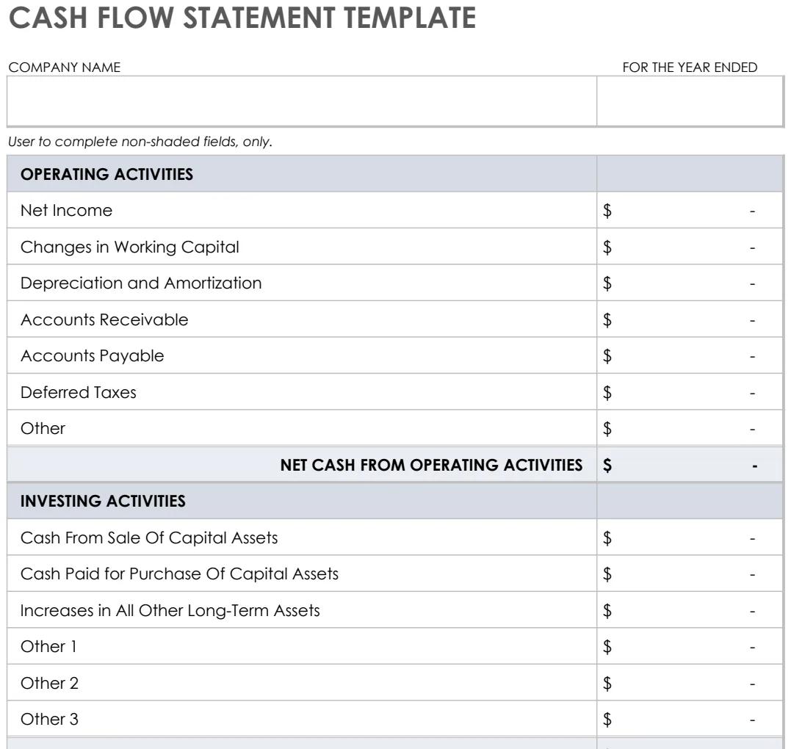Click Increases in Long-Term Assets amount cell
Viewport: 791px width, 749px height.
click(x=690, y=609)
